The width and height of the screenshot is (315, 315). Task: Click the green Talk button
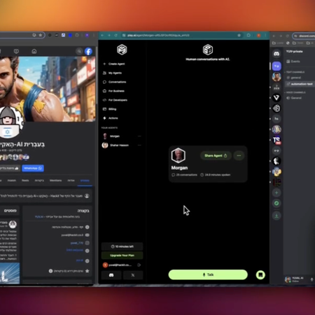coord(208,274)
